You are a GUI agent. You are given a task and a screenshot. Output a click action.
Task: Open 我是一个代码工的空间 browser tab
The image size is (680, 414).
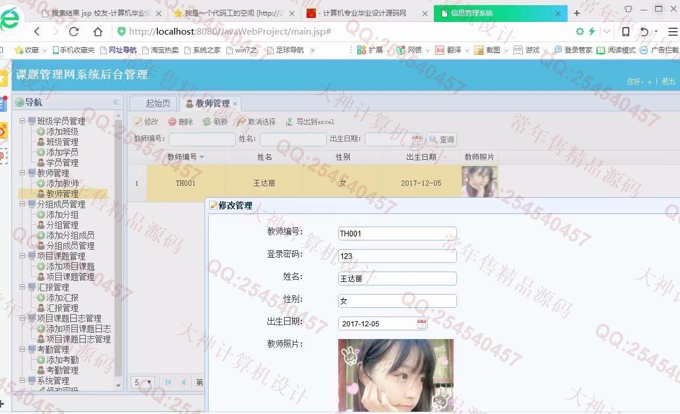tap(234, 13)
